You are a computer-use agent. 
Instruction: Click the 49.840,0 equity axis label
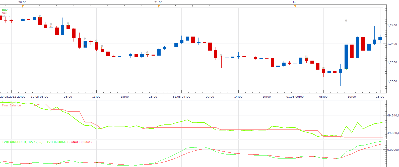(x=393, y=115)
